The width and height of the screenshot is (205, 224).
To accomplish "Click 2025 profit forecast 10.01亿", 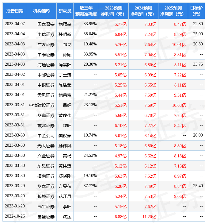I will (x=179, y=44).
